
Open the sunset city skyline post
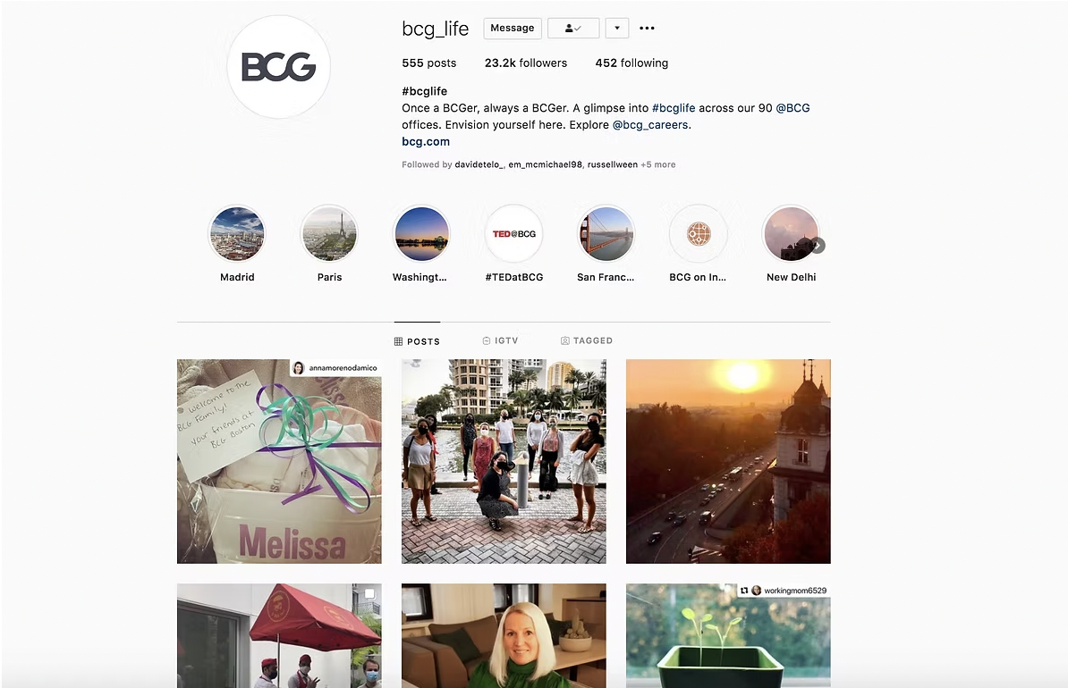point(728,461)
